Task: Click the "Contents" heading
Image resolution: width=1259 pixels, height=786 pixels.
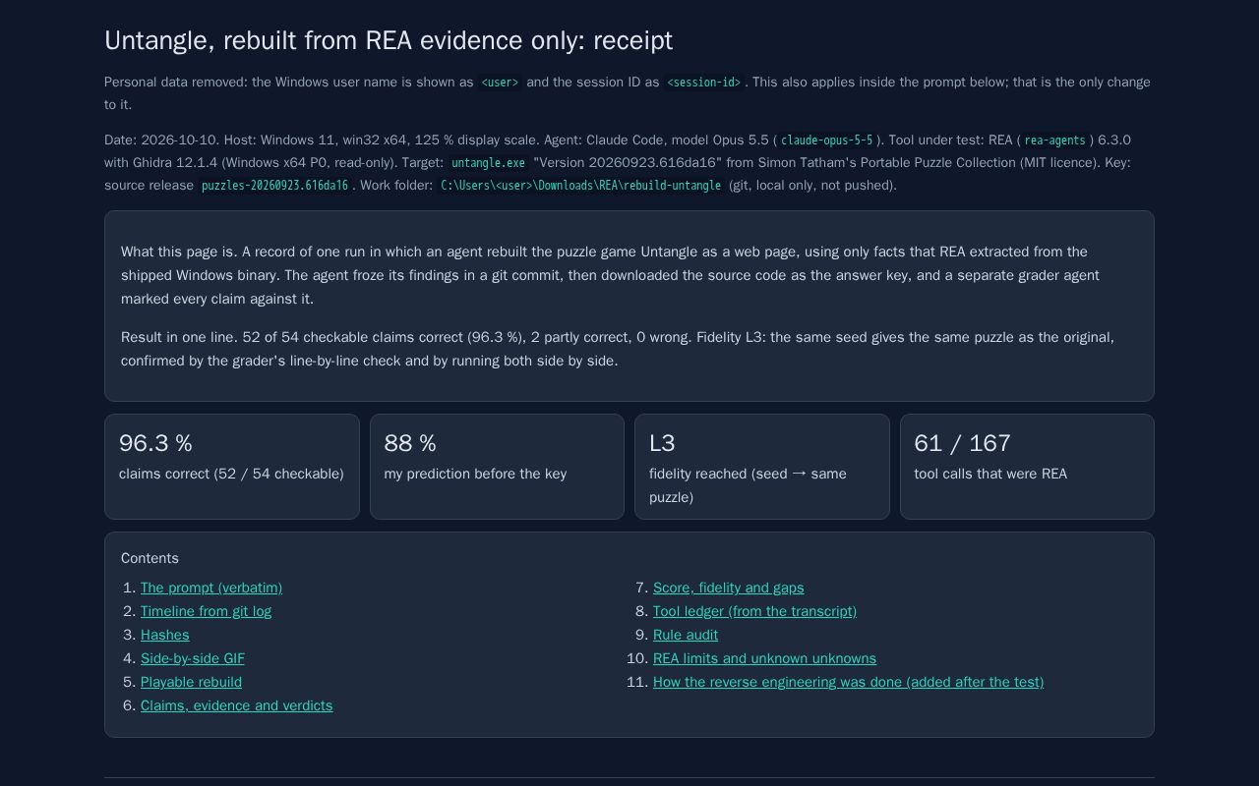Action: point(150,558)
